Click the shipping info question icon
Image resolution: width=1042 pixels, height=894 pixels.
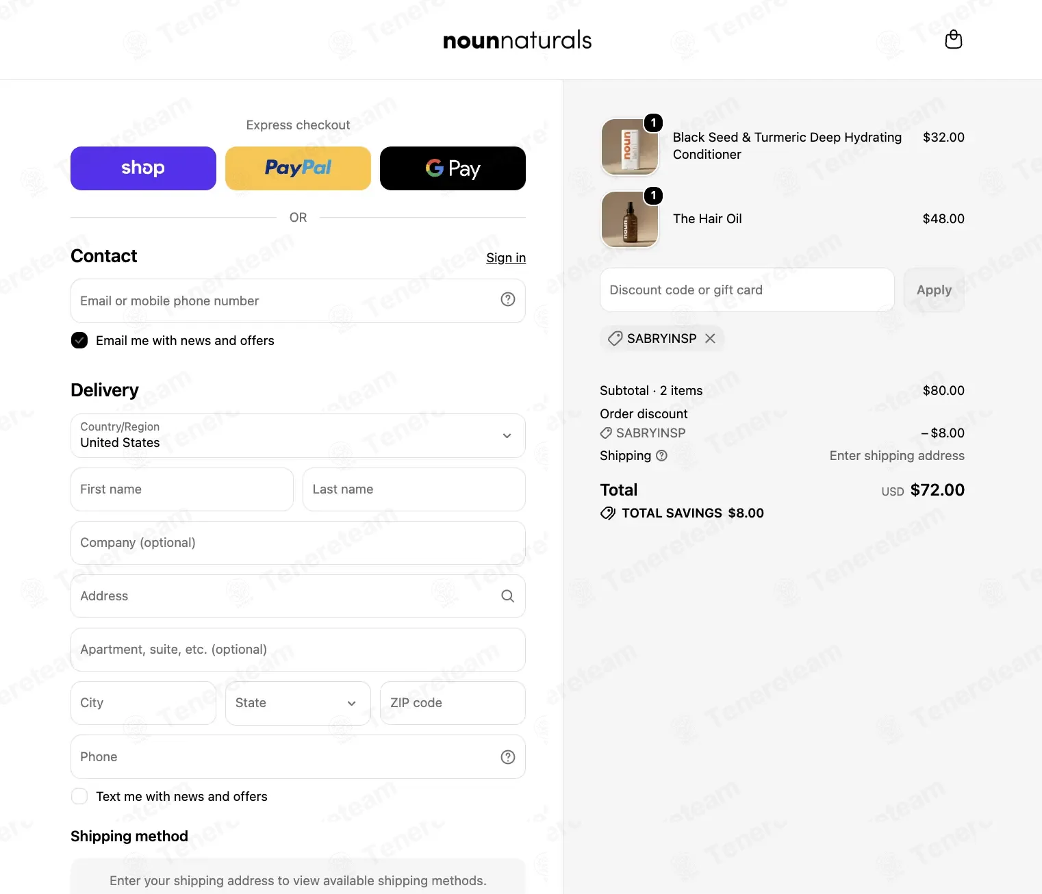[x=661, y=455]
